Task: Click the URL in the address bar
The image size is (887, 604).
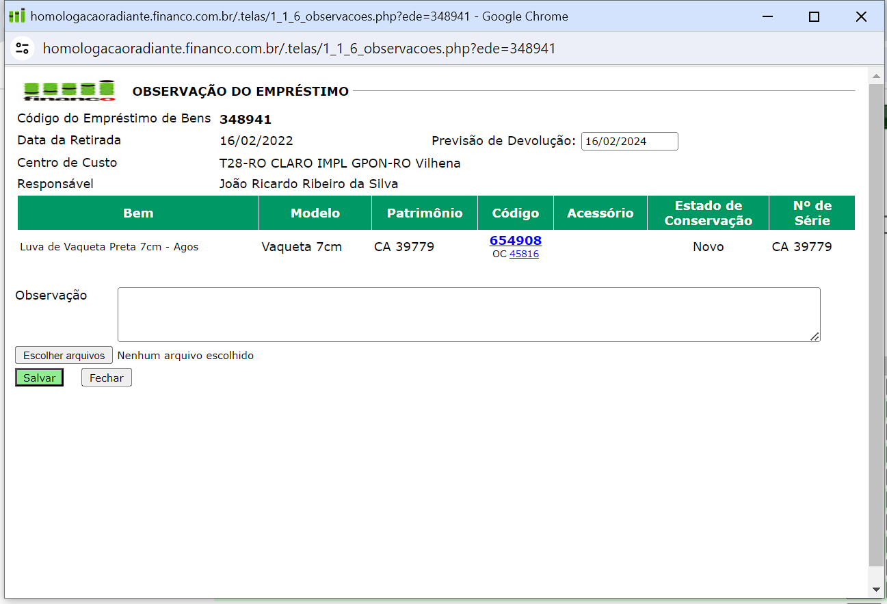Action: coord(299,48)
